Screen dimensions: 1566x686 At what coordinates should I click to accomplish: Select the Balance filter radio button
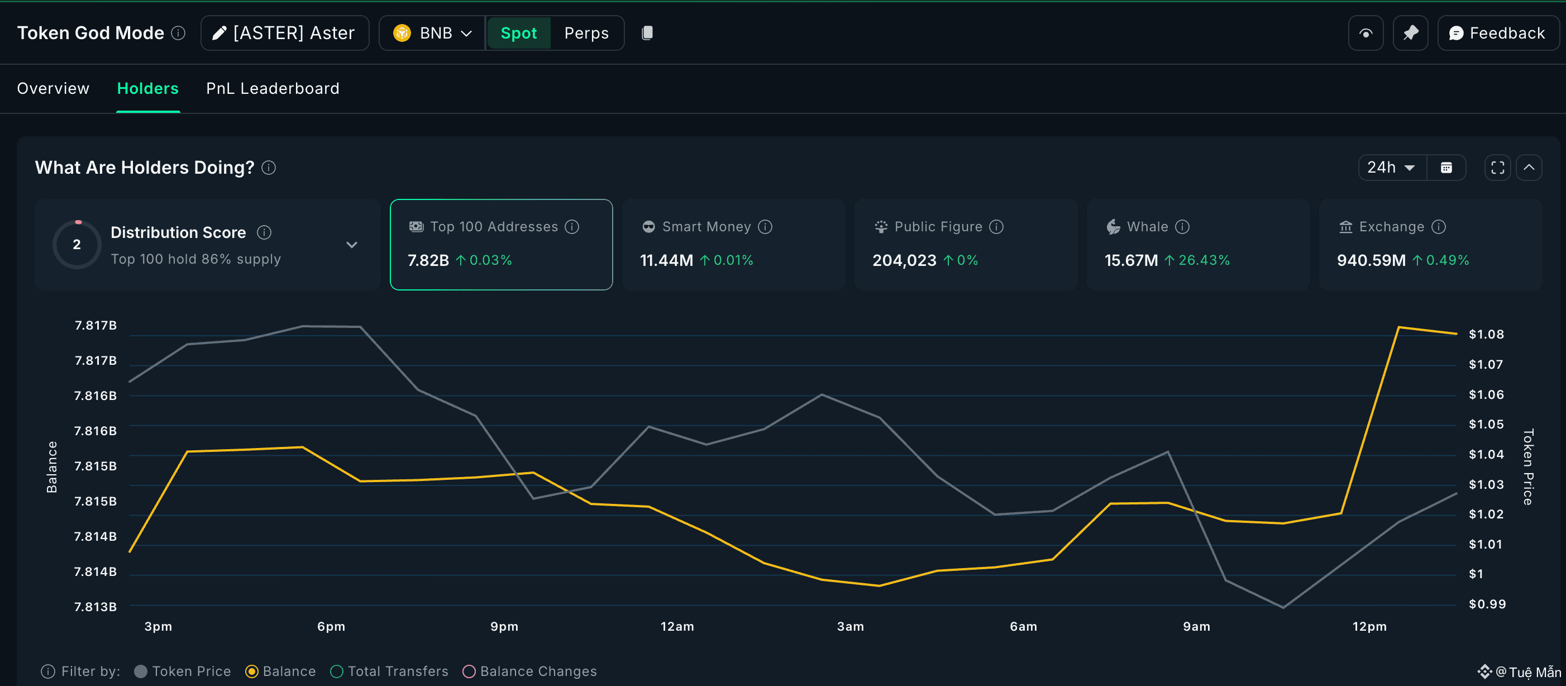(252, 671)
